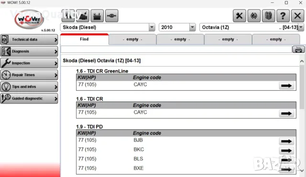Viewport: 306px width, 177px height.
Task: Open Guided diagnostic menu
Action: [29, 98]
